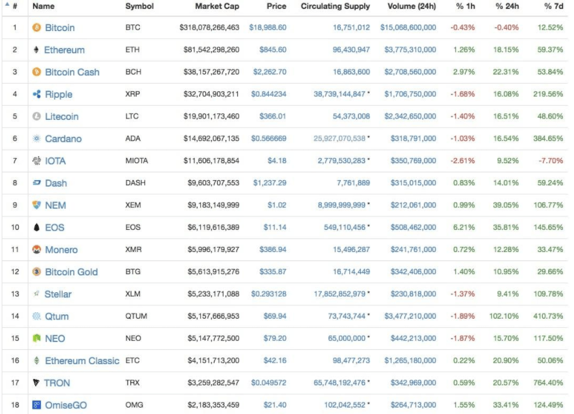This screenshot has width=574, height=414.
Task: Sort by the Symbol column header
Action: tap(139, 6)
